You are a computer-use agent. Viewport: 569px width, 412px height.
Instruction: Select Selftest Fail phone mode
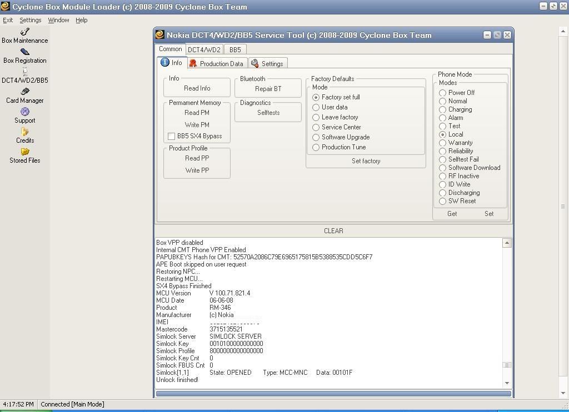click(x=442, y=159)
